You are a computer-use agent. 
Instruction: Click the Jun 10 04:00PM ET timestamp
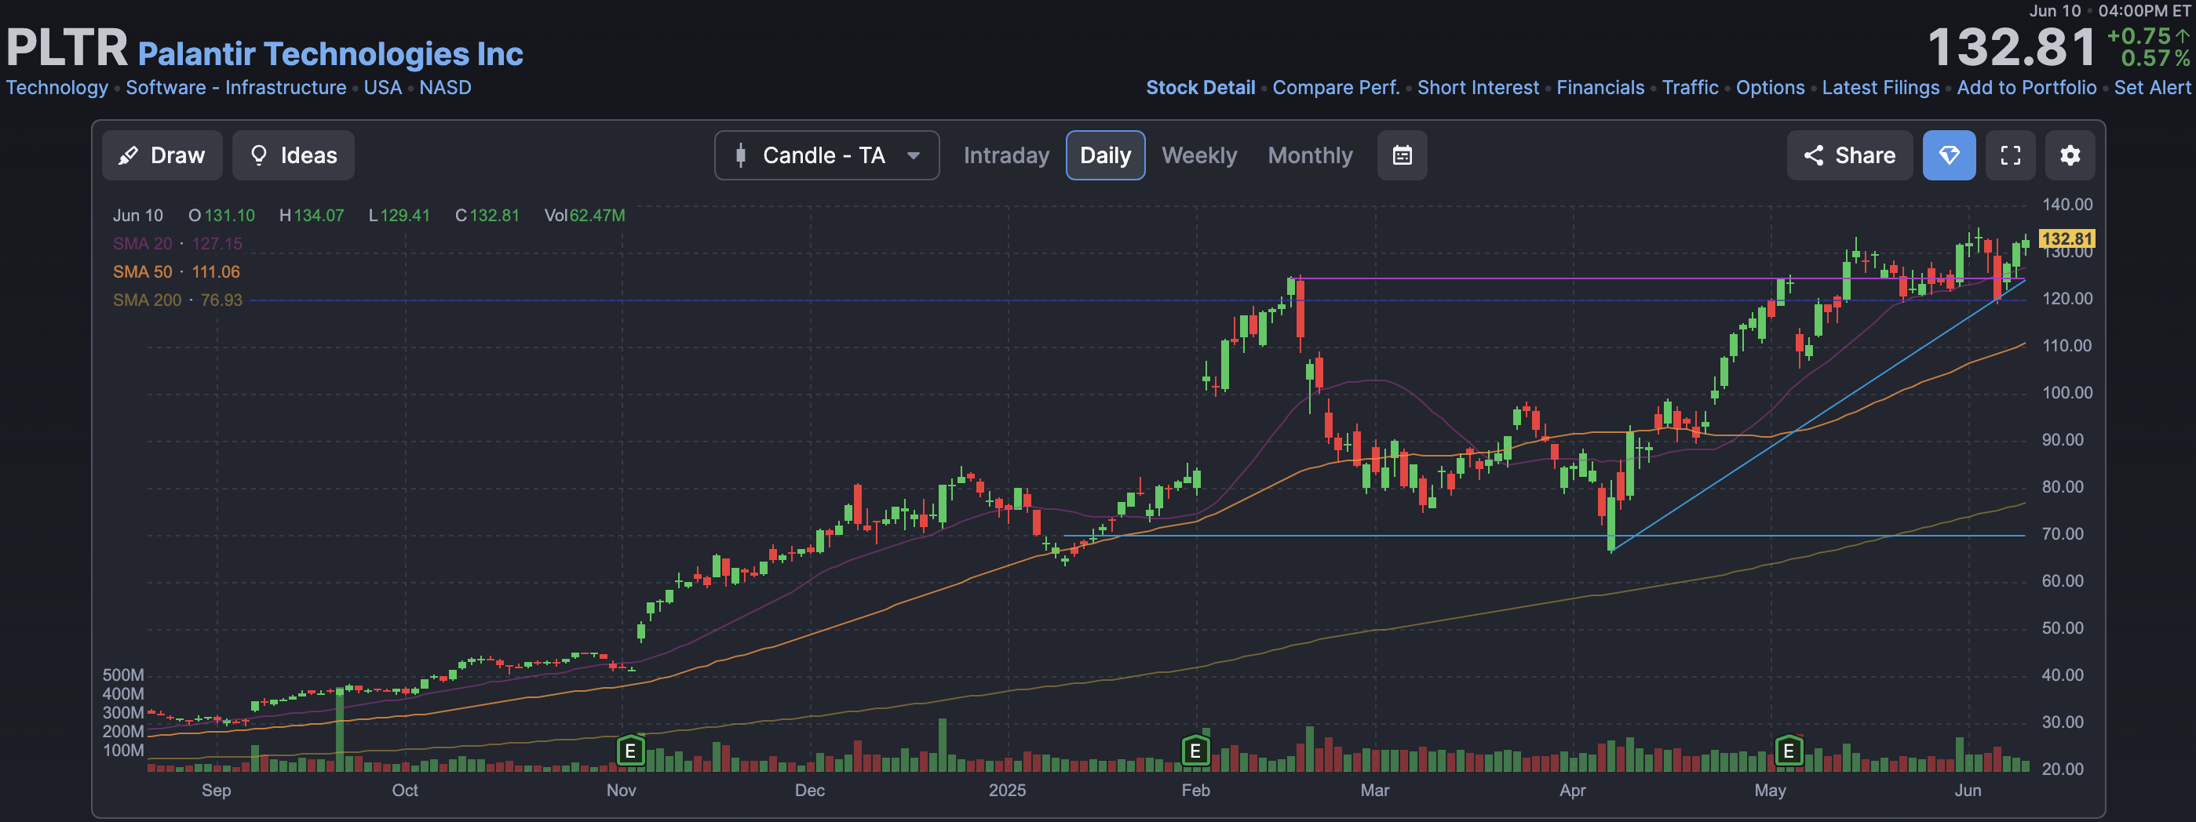coord(2109,11)
